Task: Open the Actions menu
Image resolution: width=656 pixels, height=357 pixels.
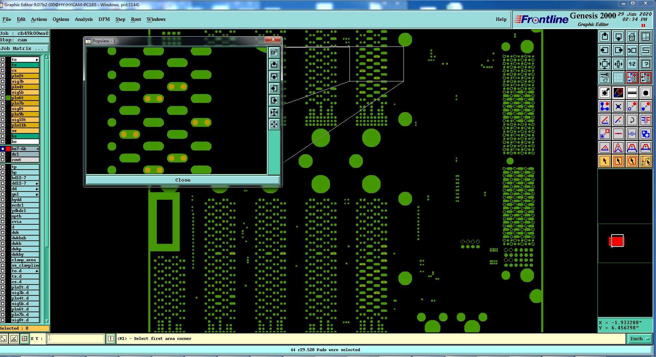Action: [x=39, y=19]
